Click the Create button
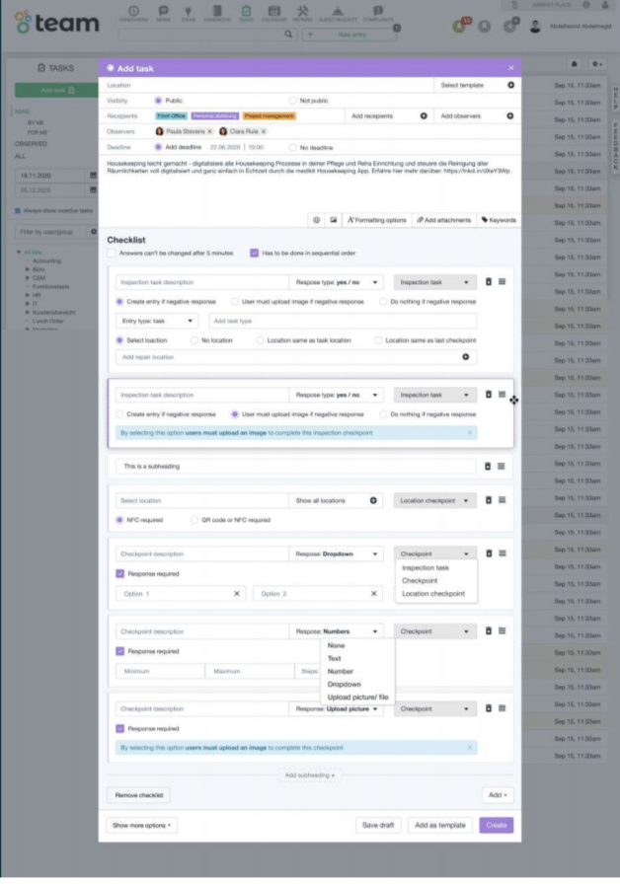This screenshot has height=884, width=620. 497,826
